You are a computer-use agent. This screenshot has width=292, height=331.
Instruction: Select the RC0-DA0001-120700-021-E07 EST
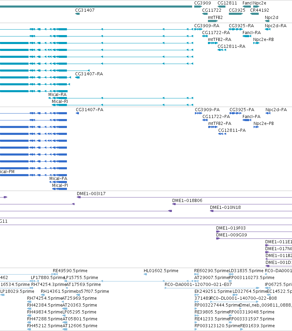tap(212, 288)
